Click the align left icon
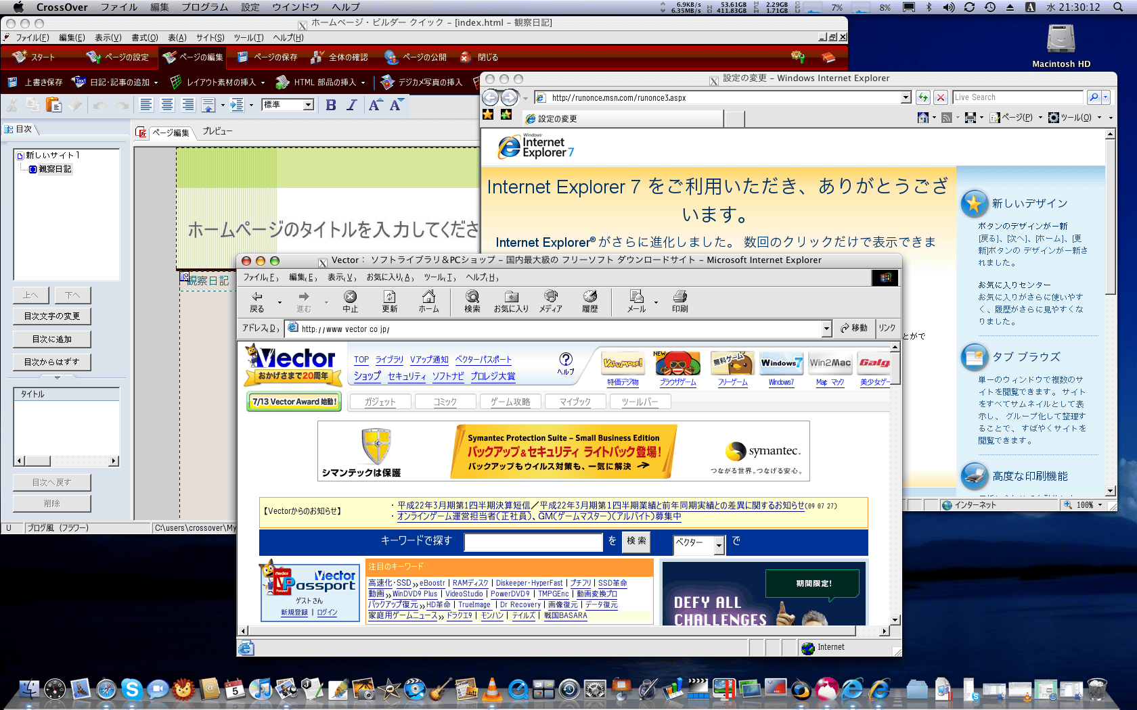The width and height of the screenshot is (1137, 710). [146, 105]
